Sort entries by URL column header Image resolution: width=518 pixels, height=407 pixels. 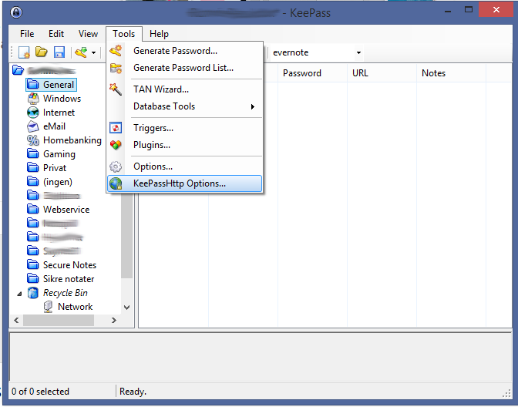pos(382,73)
